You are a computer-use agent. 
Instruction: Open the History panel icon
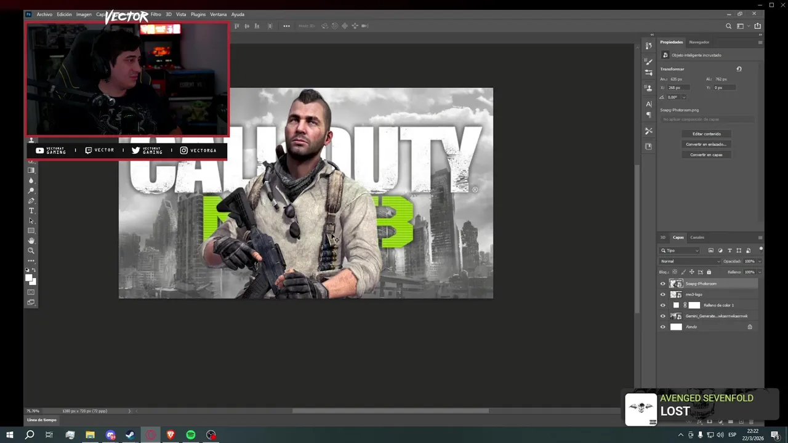click(x=648, y=46)
